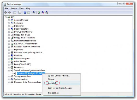Screen dimensions: 137x100
Task: Click the IEEE 1394 Bus host controllers icon
Action: [x=12, y=47]
